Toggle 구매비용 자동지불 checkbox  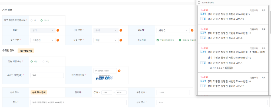pyautogui.click(x=158, y=40)
